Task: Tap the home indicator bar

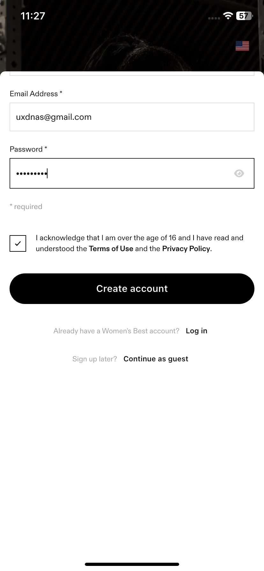Action: click(132, 564)
